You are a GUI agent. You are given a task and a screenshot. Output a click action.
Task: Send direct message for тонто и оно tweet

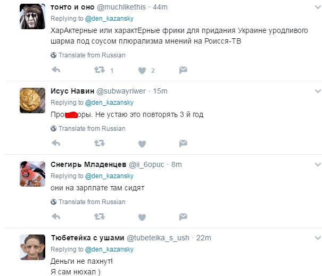[x=183, y=70]
